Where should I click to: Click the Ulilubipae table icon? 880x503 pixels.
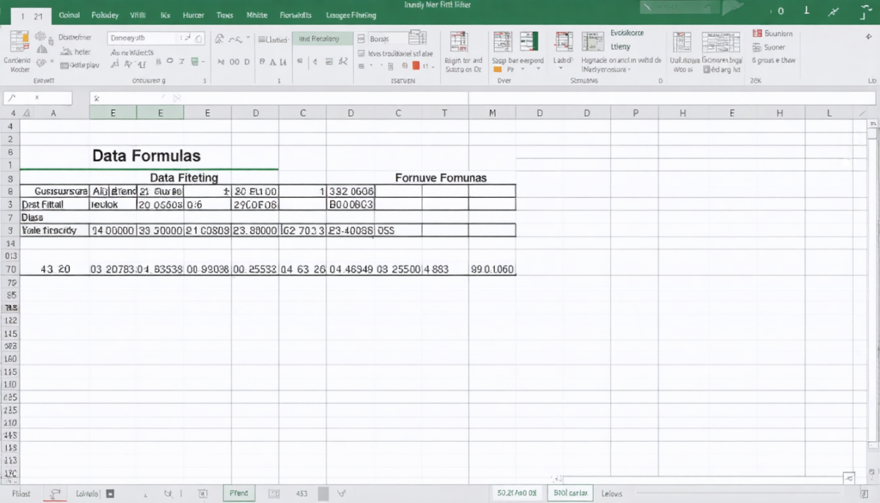click(682, 42)
